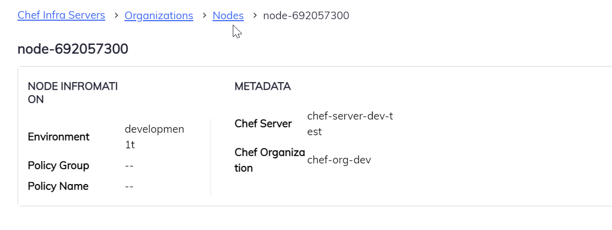Select the Policy Name label
Image resolution: width=612 pixels, height=230 pixels.
tap(58, 186)
